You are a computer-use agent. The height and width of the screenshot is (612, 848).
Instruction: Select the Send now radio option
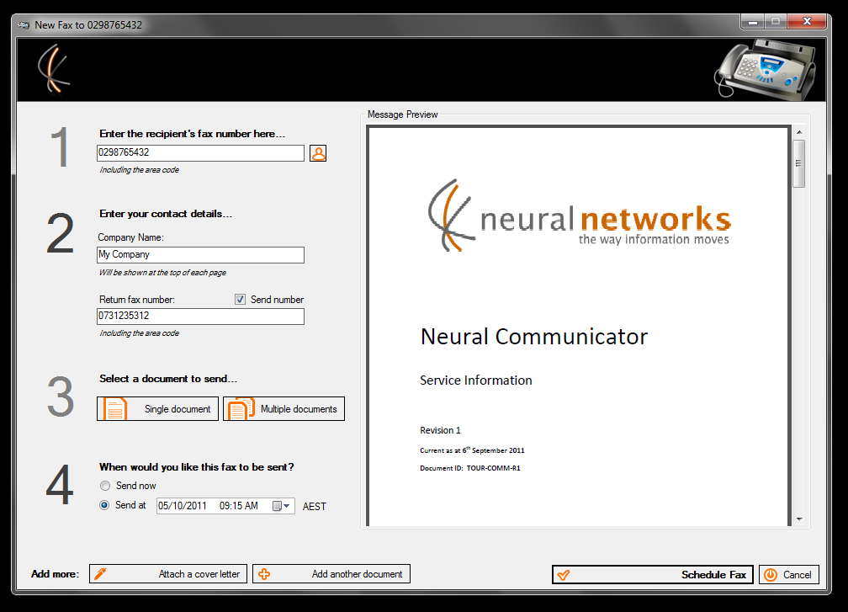click(105, 486)
